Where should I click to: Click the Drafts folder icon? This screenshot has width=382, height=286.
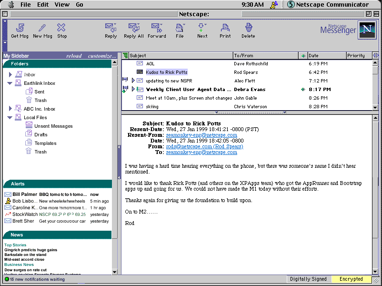(x=29, y=134)
